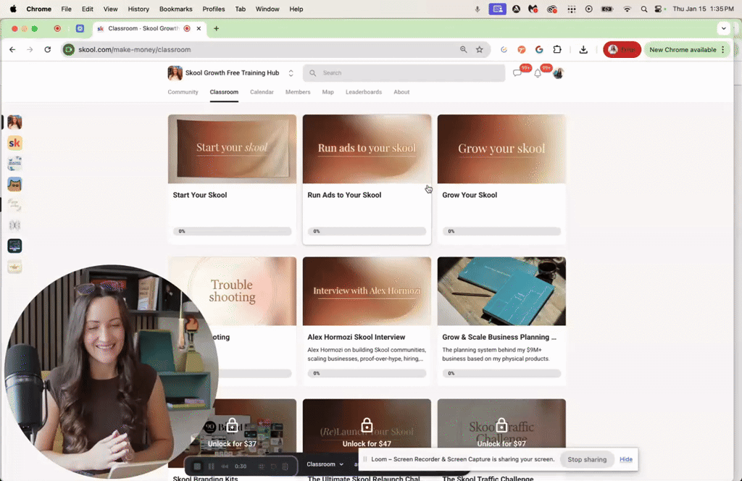742x481 pixels.
Task: Open macOS Spotlight search icon
Action: 644,9
